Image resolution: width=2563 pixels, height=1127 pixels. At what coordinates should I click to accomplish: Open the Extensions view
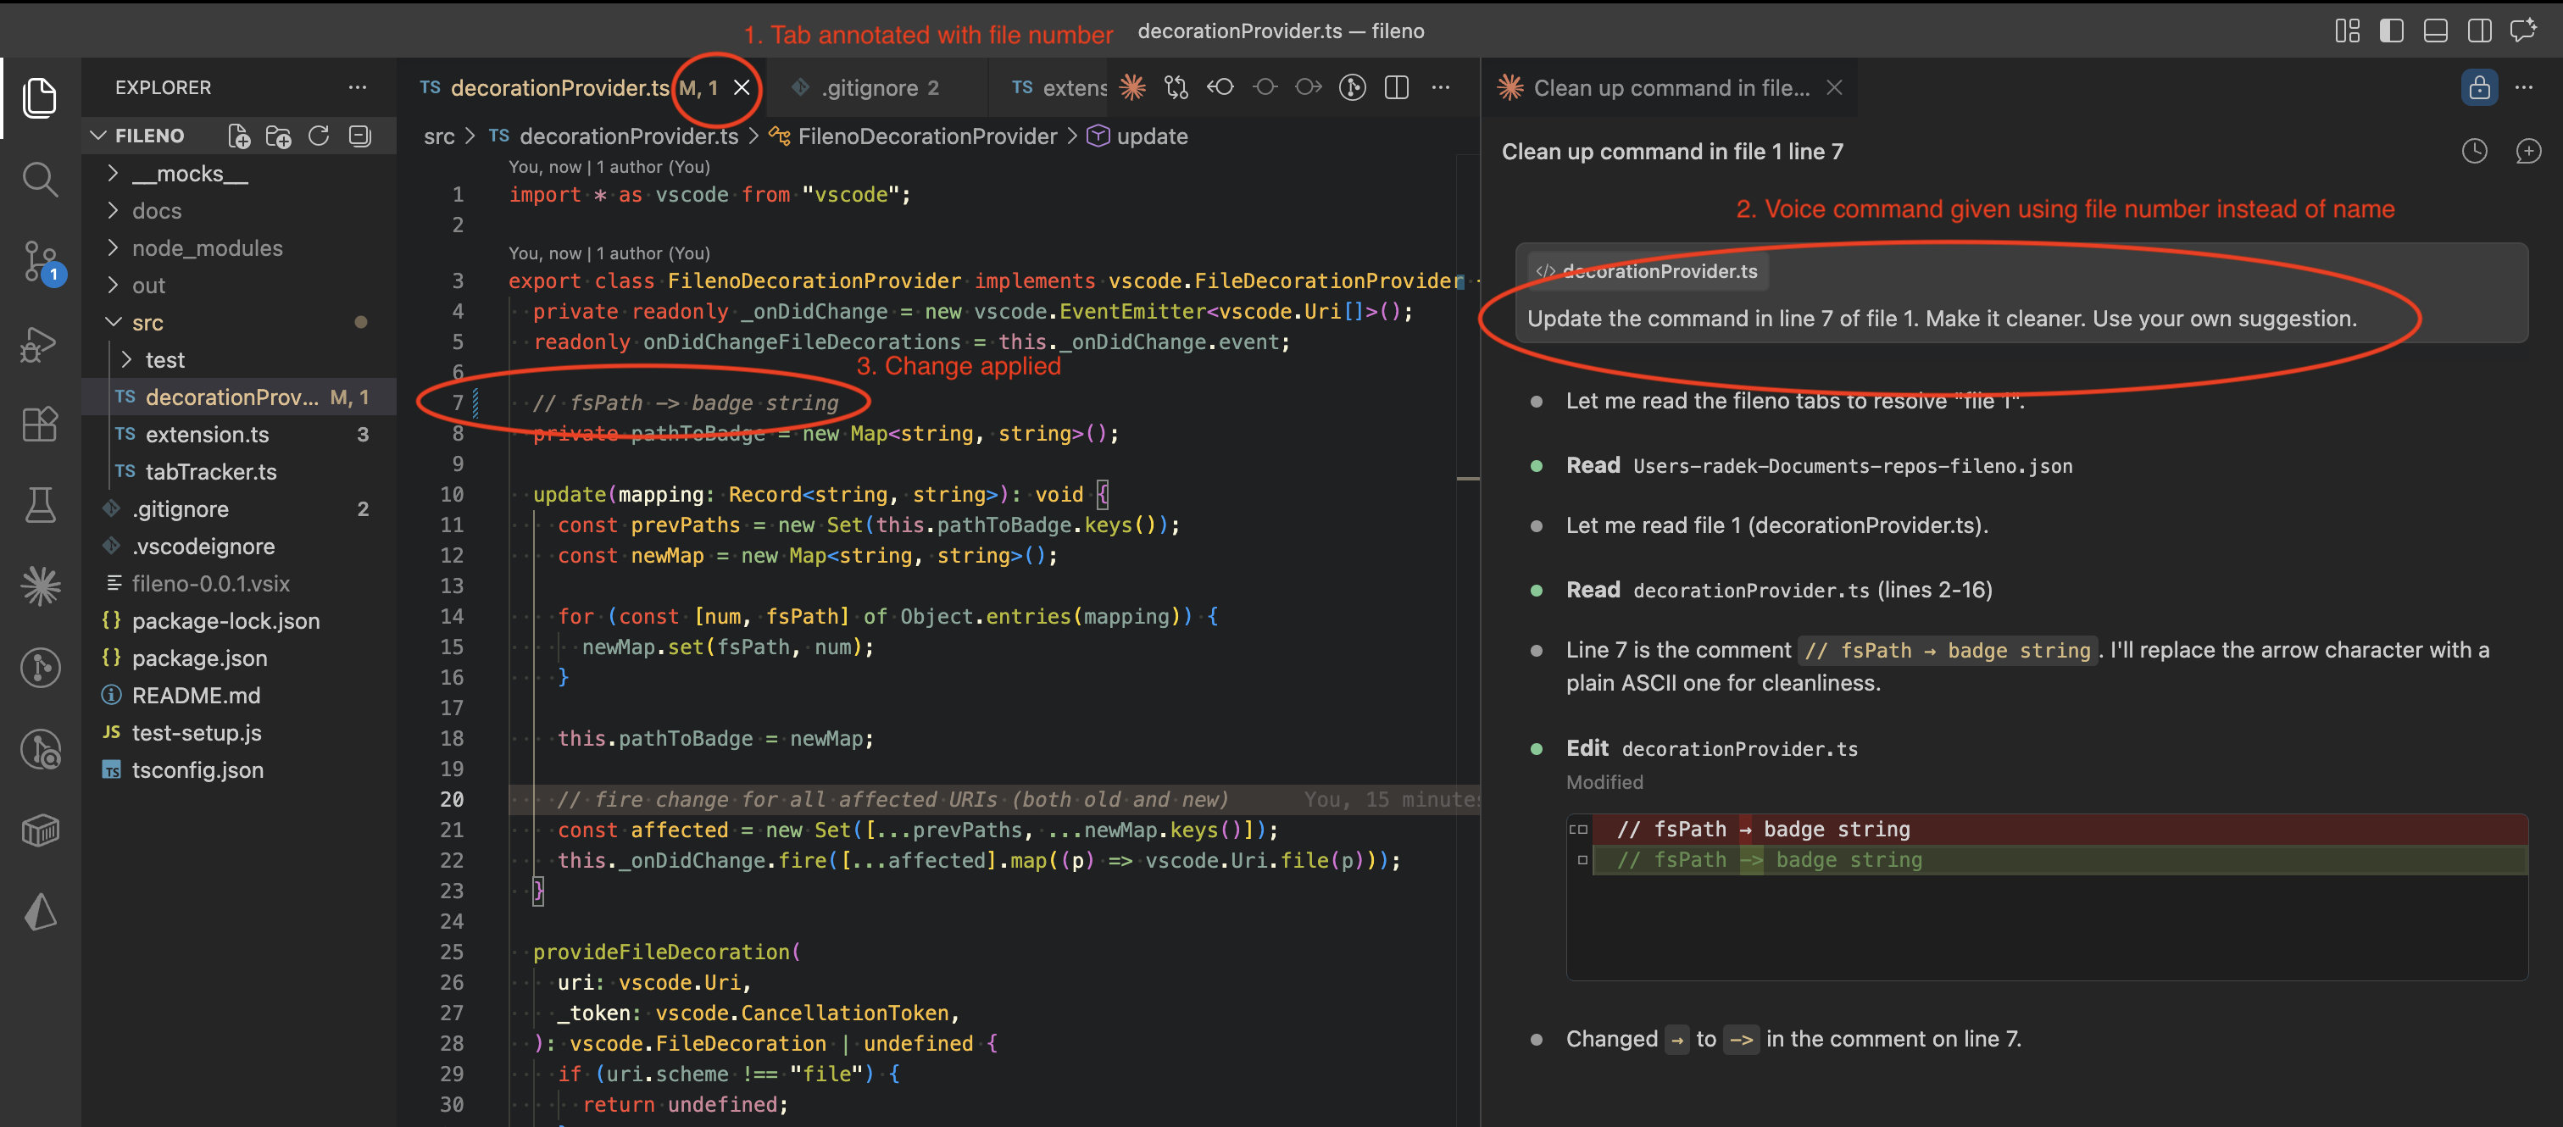(40, 424)
